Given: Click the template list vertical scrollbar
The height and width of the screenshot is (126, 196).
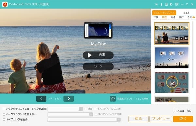Looking at the screenshot, I should [x=193, y=55].
